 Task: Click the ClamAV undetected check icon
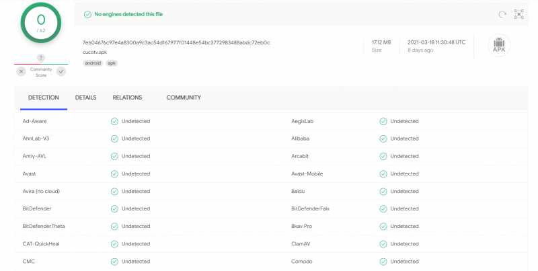[383, 244]
